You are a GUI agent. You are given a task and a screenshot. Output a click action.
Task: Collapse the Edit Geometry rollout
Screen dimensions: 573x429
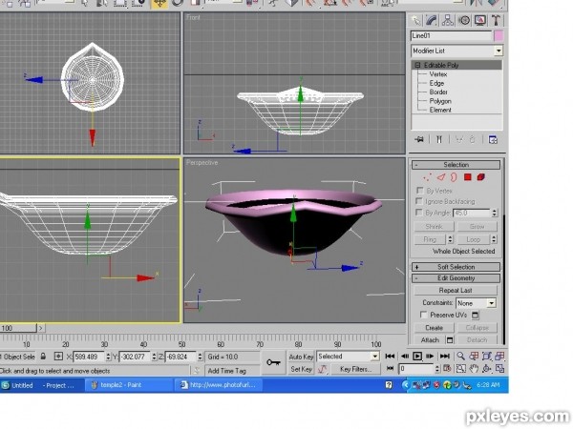456,278
